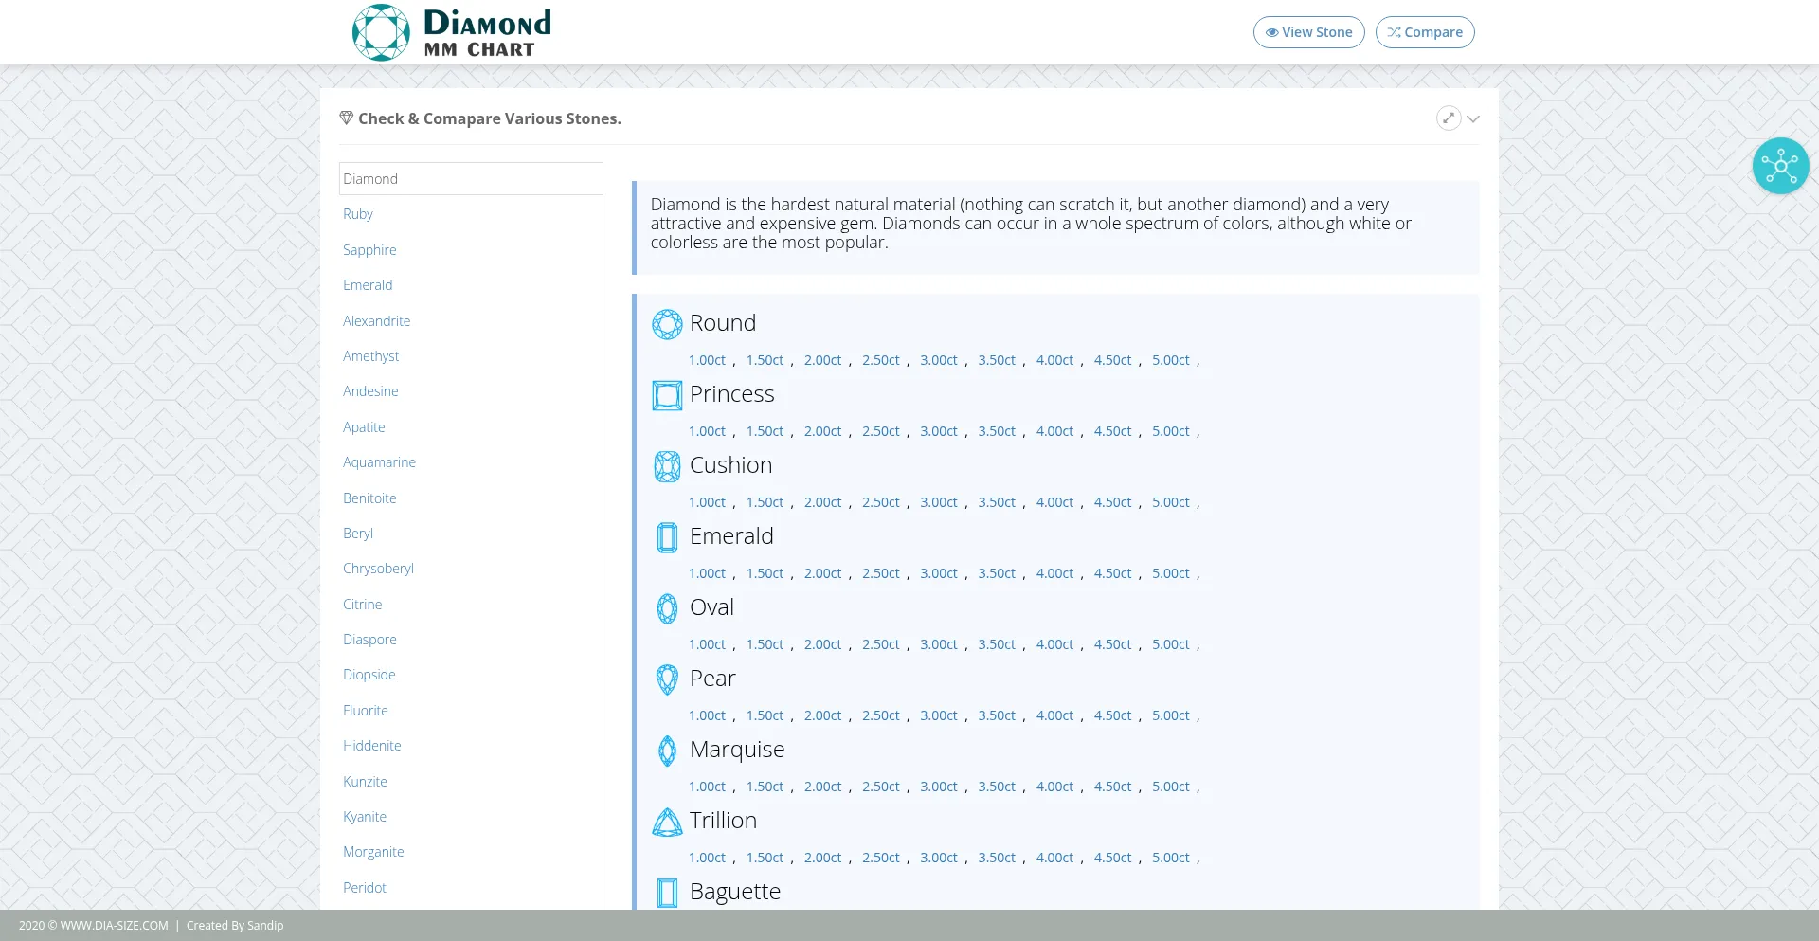
Task: Select Sapphire in the stone list
Action: point(369,250)
